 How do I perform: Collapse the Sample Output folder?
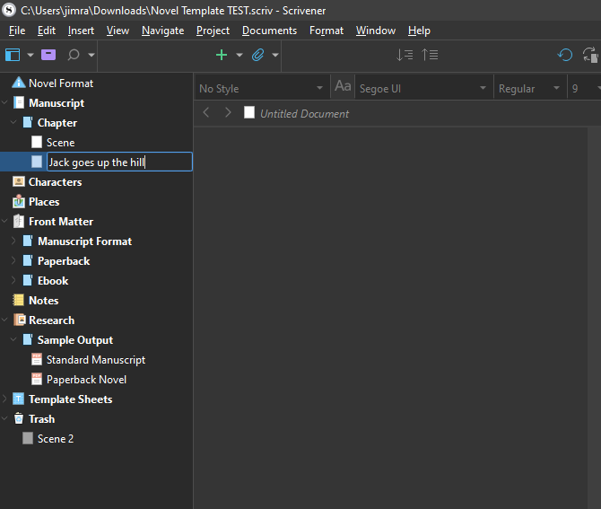[13, 339]
